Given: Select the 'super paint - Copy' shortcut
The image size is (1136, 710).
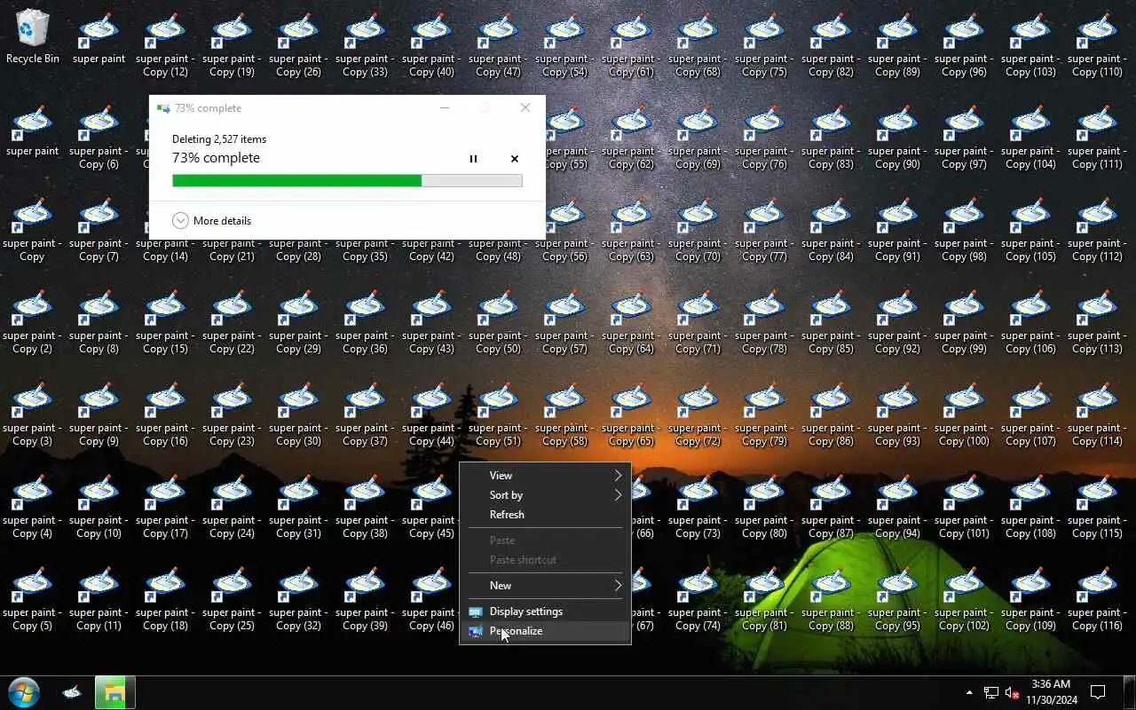Looking at the screenshot, I should pos(33,229).
